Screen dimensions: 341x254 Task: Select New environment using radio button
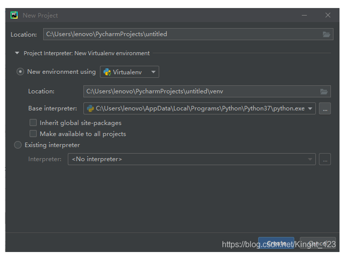pyautogui.click(x=20, y=72)
